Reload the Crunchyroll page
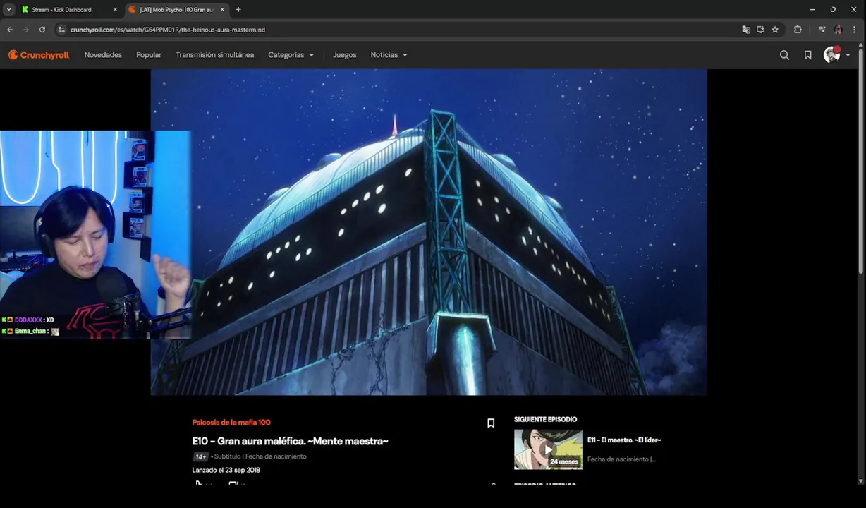The height and width of the screenshot is (508, 866). [x=42, y=30]
